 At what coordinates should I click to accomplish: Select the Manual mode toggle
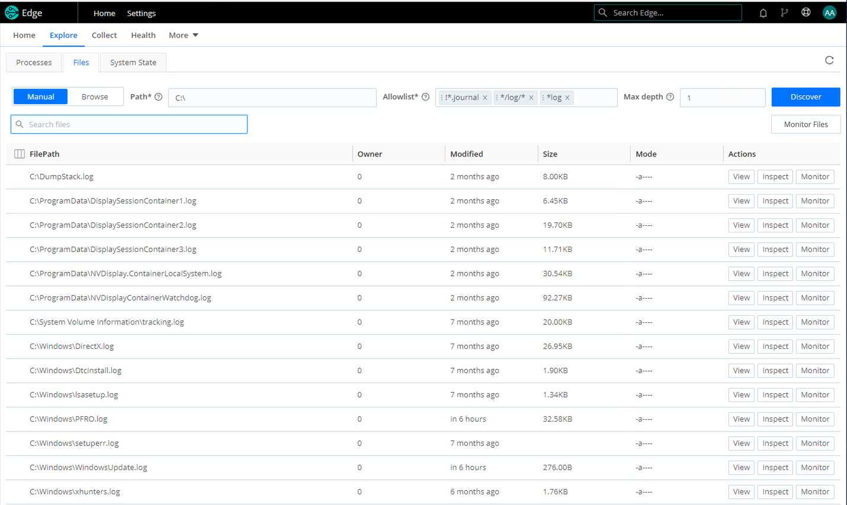pos(40,96)
